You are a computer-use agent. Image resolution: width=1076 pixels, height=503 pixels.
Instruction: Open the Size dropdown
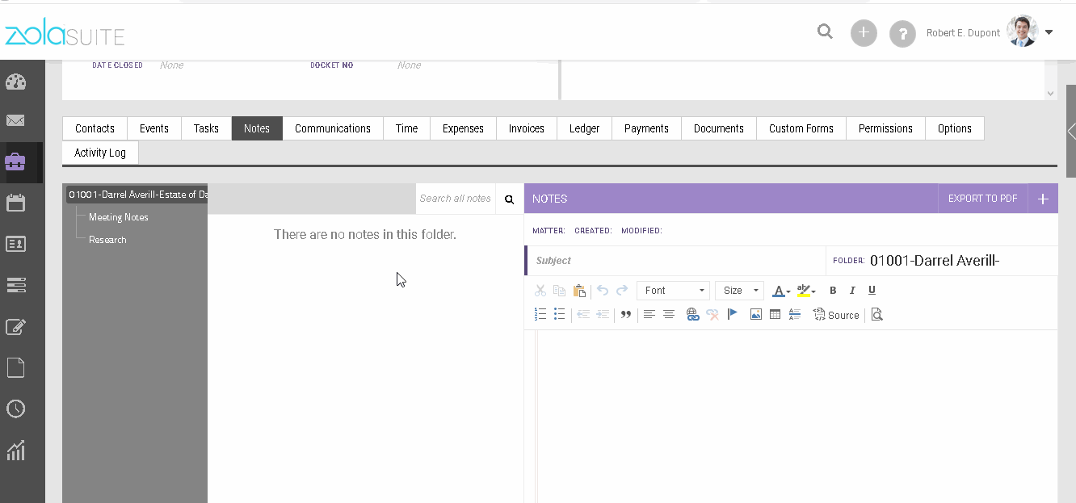(739, 291)
